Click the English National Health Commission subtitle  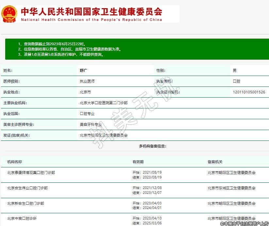[x=92, y=20]
